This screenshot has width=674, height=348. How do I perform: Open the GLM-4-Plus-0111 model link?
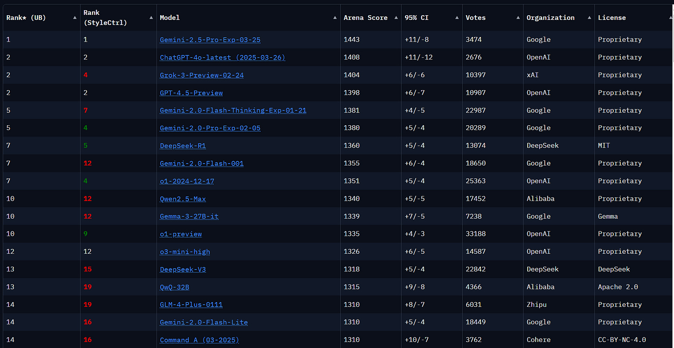point(191,305)
